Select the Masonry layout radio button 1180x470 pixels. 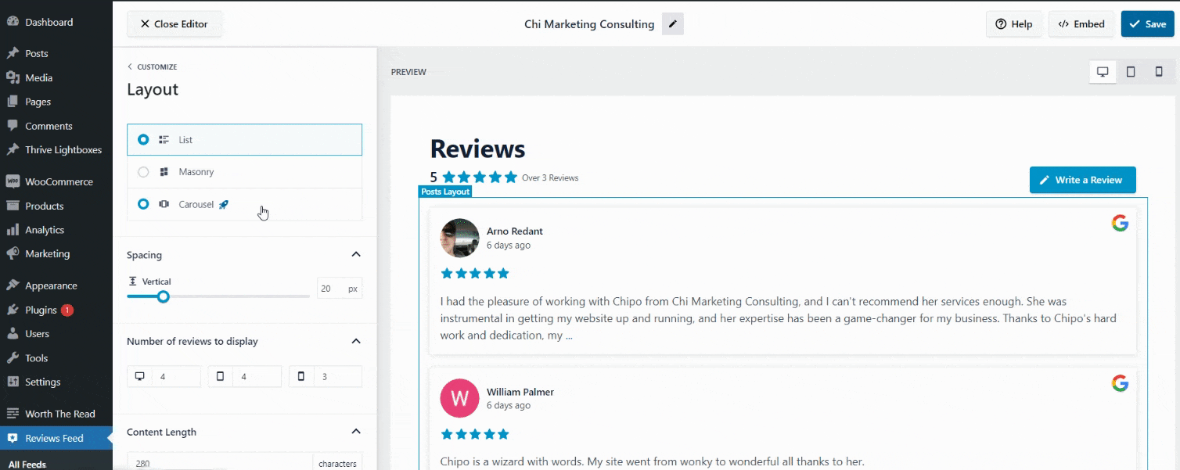pos(143,172)
